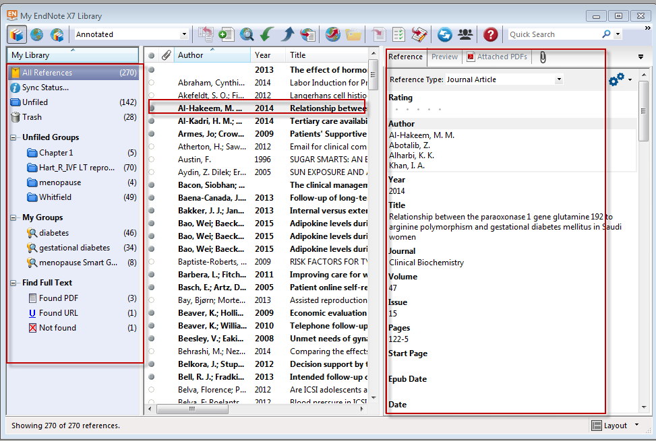Click the Find Full Text toolbar icon
656x441 pixels.
click(307, 34)
